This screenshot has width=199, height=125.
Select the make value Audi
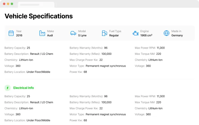pyautogui.click(x=50, y=36)
